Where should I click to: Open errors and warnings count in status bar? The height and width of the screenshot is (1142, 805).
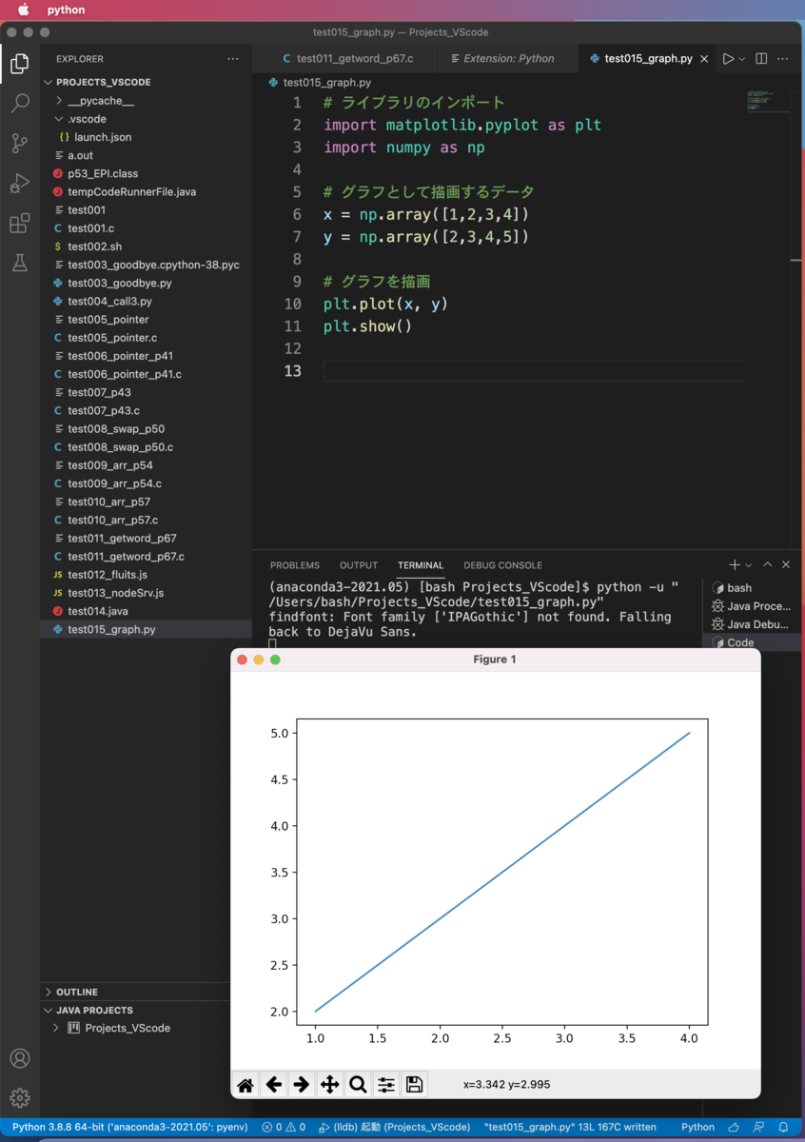(284, 1127)
